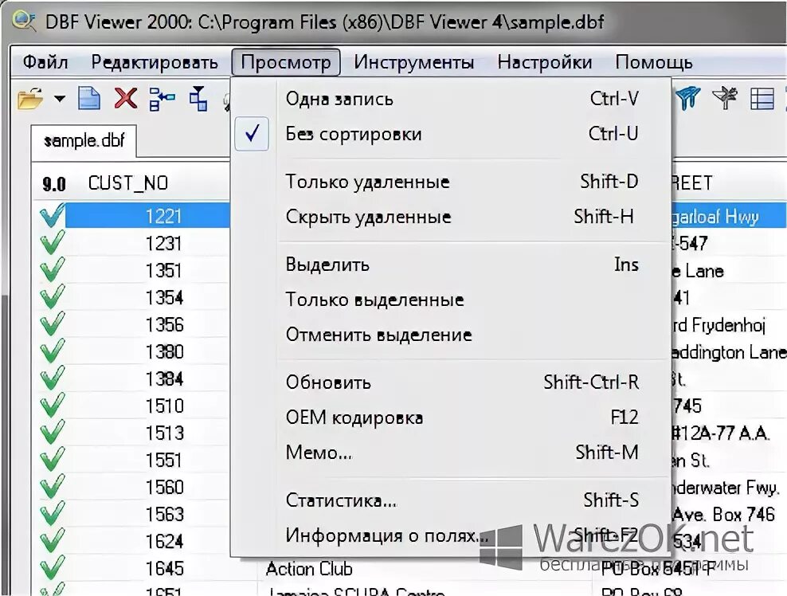Choose Отменить выделение menu item
The width and height of the screenshot is (787, 596).
point(451,335)
